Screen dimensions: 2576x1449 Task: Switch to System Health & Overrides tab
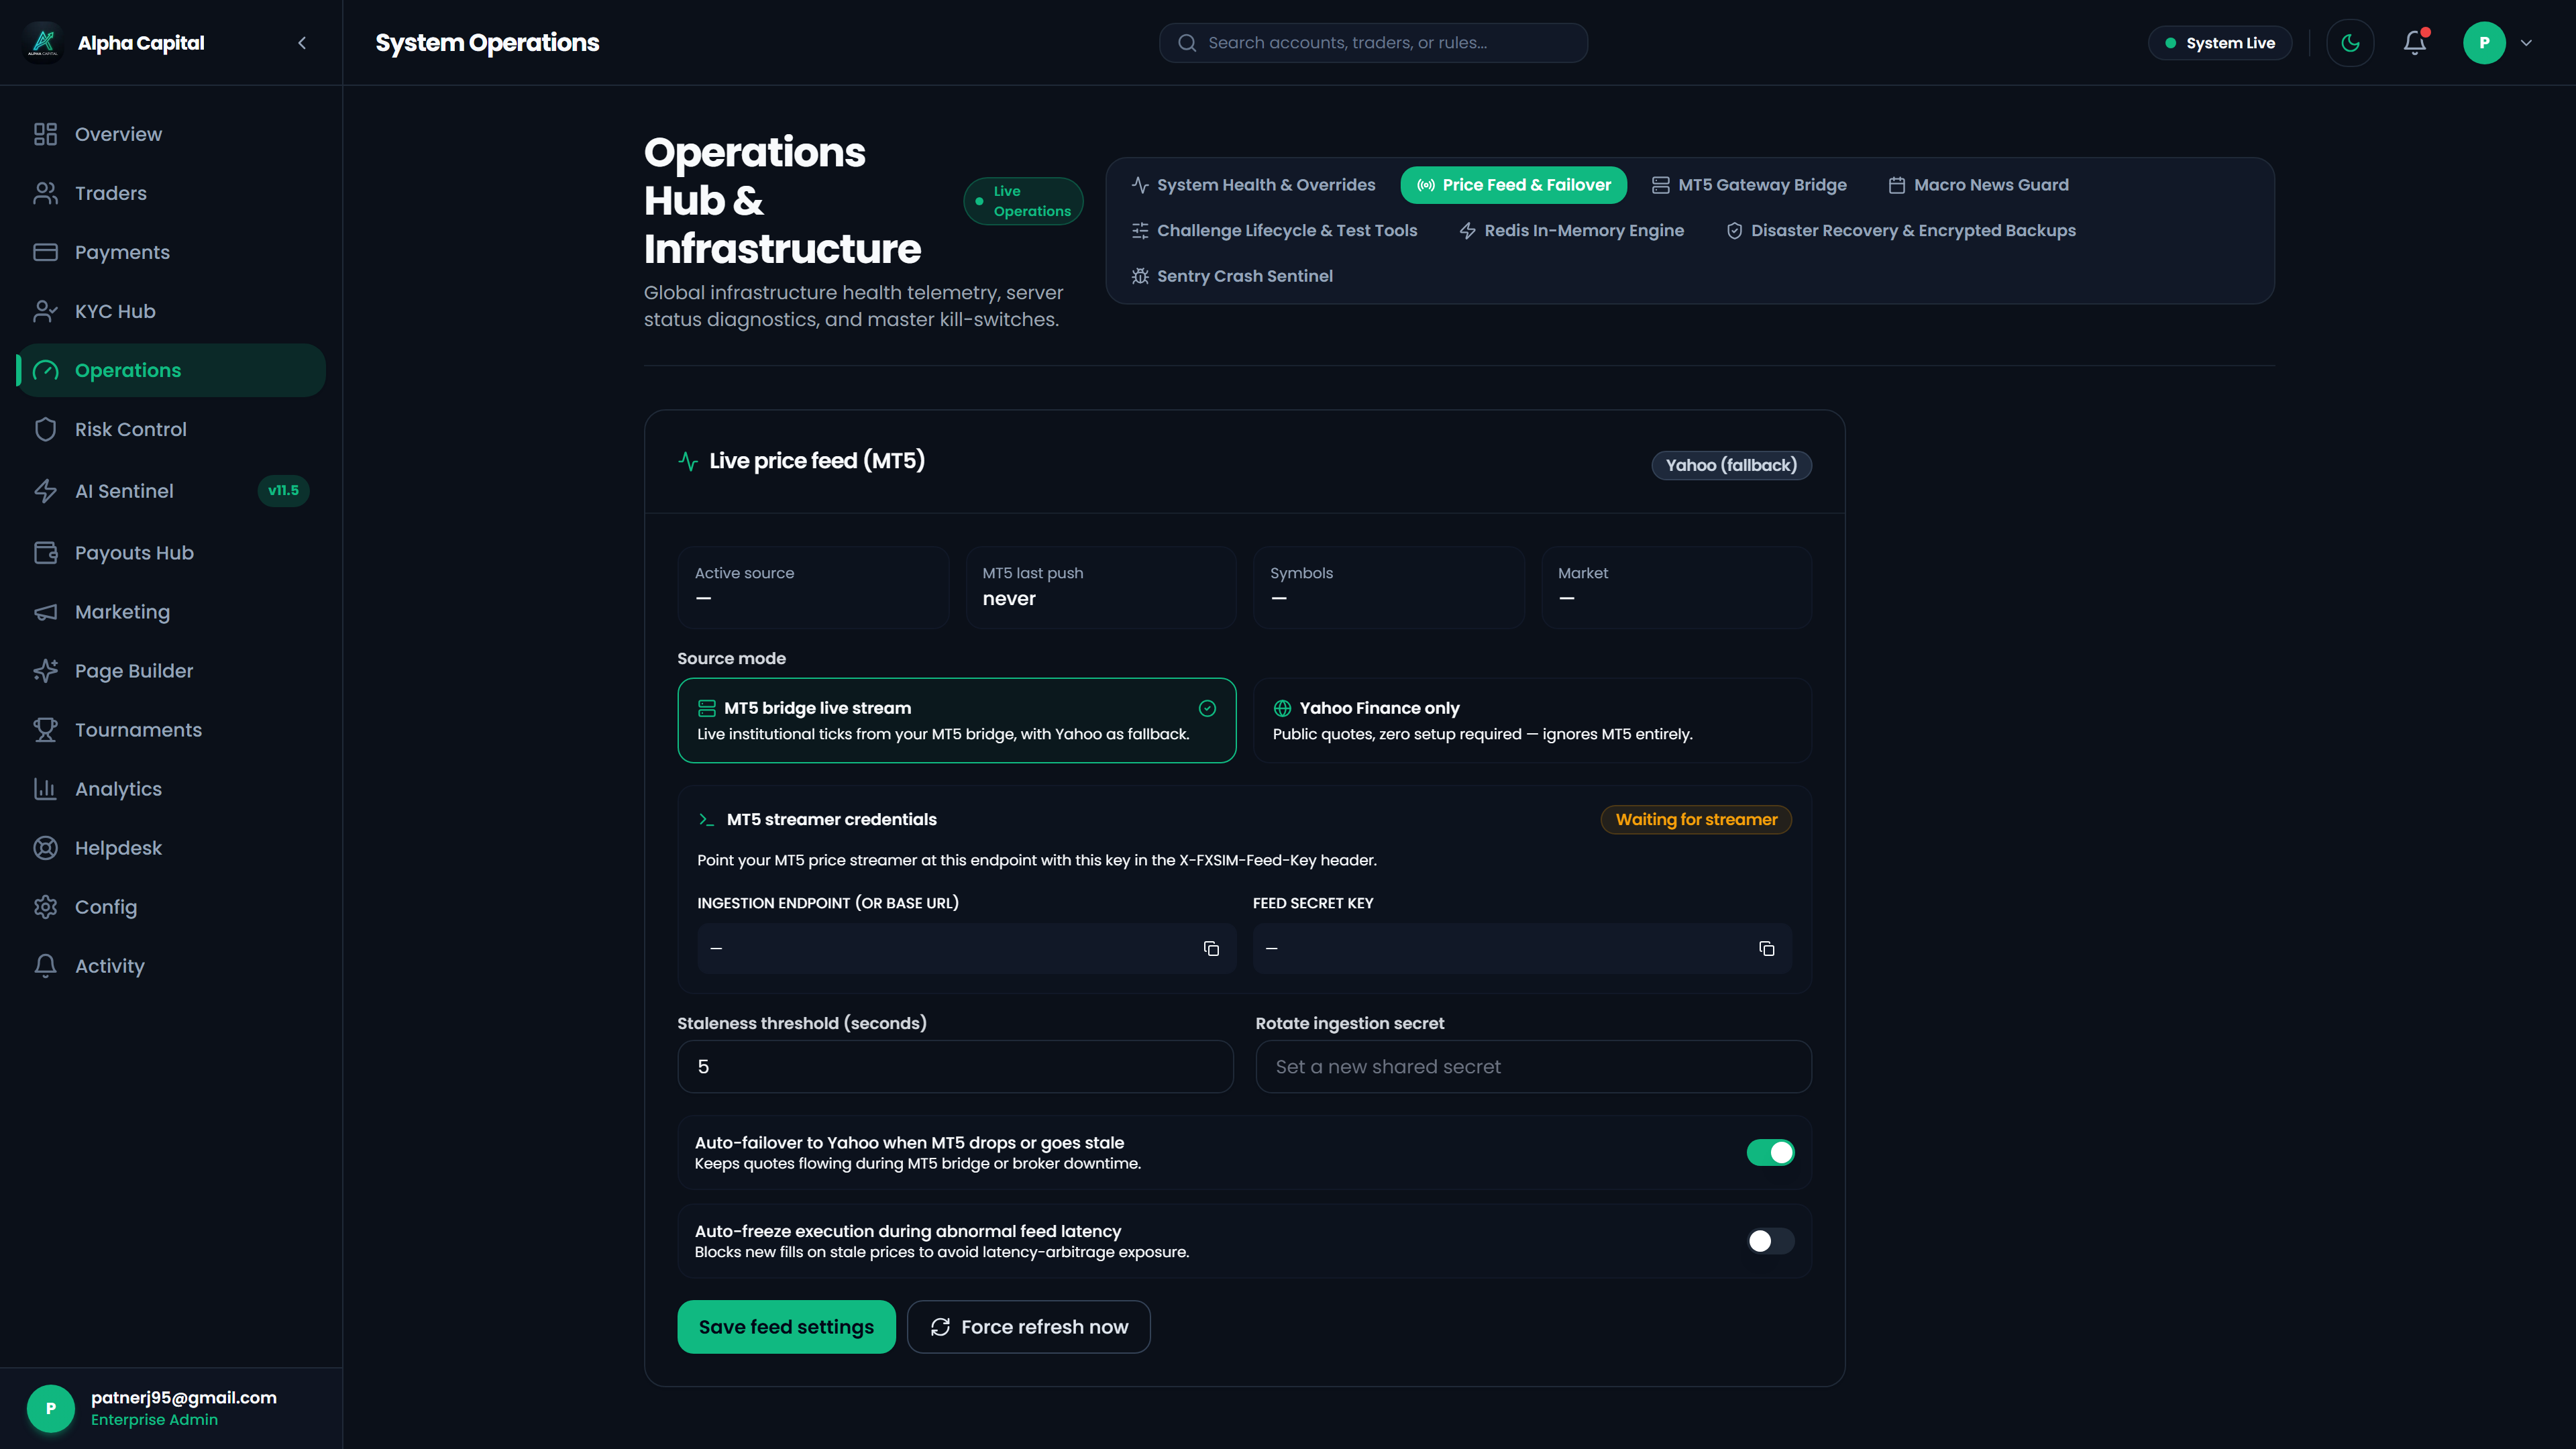pyautogui.click(x=1253, y=185)
